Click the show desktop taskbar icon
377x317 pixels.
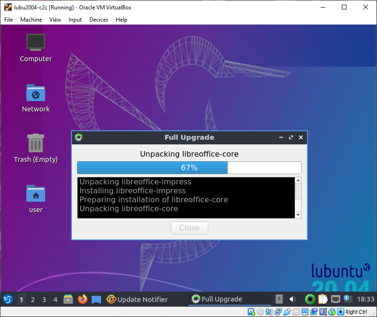(x=96, y=299)
